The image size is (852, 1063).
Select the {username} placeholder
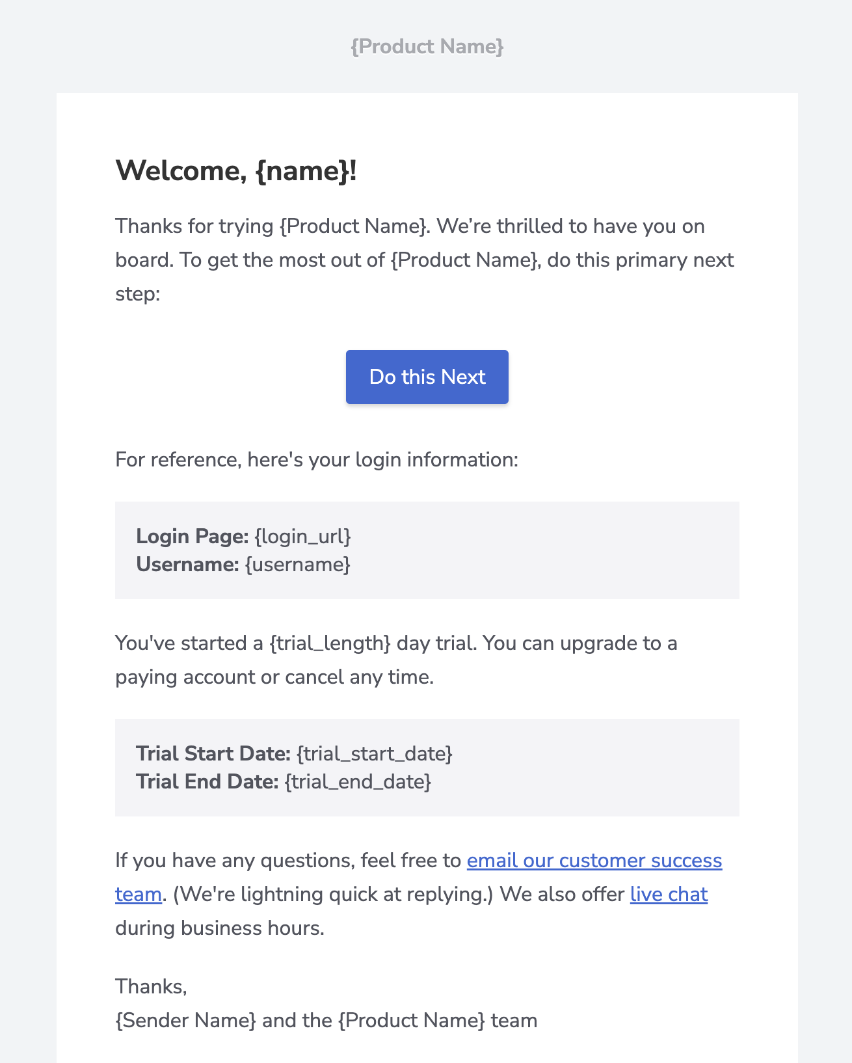297,565
